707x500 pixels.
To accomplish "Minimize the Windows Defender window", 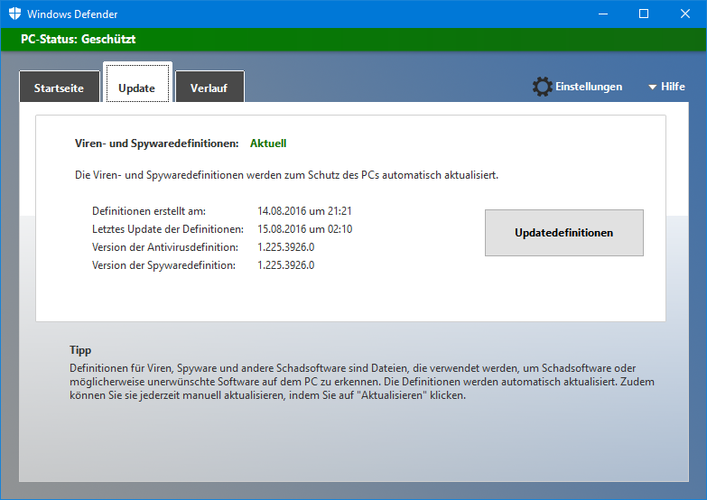I will 603,14.
